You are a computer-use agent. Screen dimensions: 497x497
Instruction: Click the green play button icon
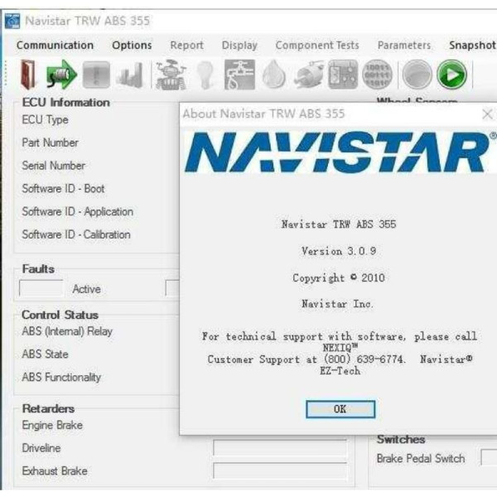pyautogui.click(x=451, y=75)
